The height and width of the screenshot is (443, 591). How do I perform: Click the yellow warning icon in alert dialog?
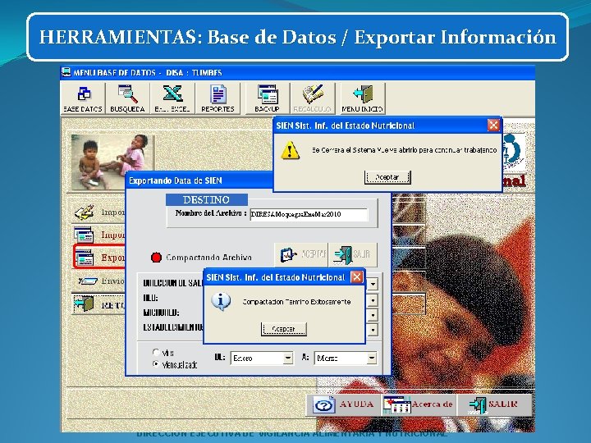290,150
